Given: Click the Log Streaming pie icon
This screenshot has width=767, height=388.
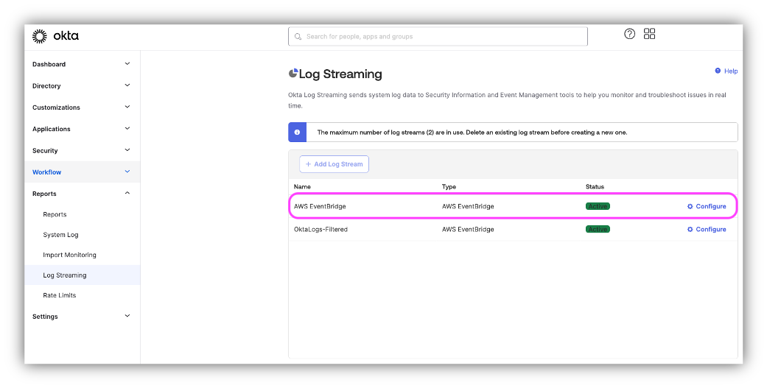Looking at the screenshot, I should pos(293,74).
